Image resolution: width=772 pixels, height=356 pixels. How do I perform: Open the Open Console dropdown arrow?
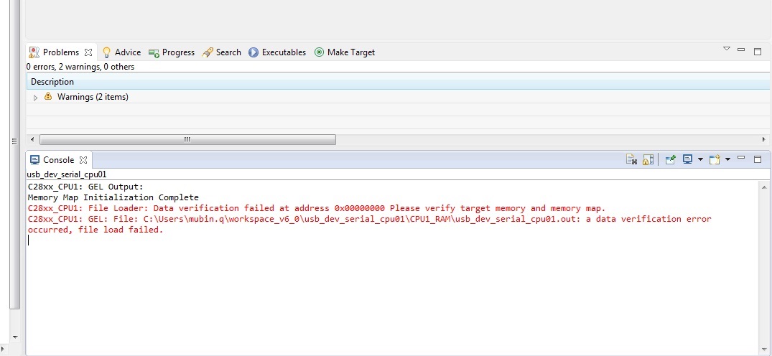pos(727,159)
